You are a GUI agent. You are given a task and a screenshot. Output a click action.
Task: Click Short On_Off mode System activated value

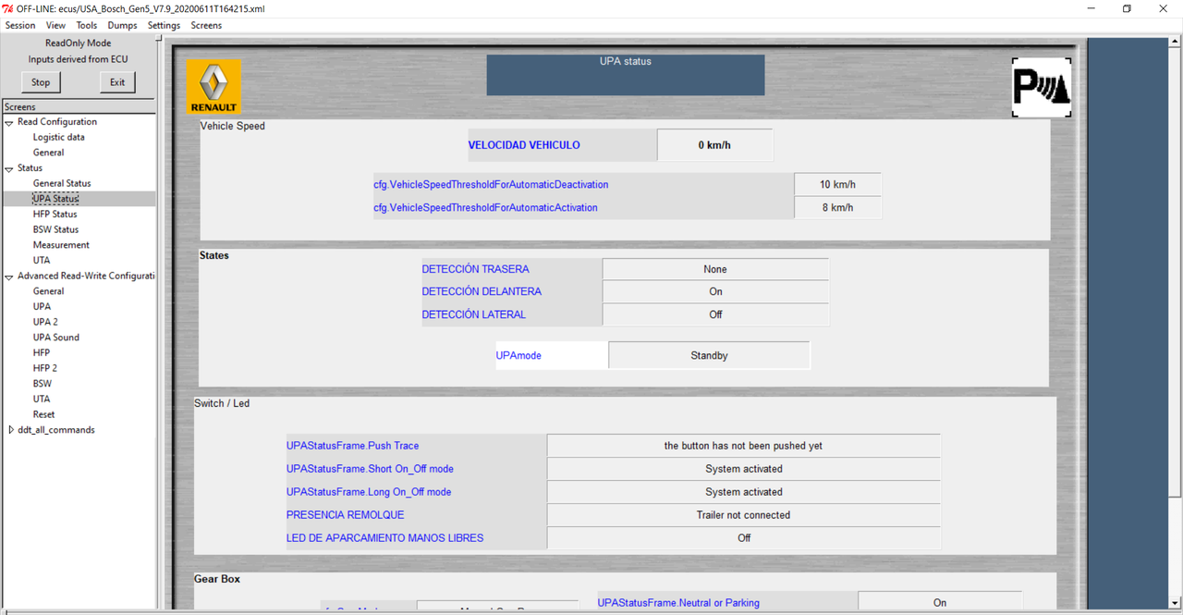tap(743, 469)
